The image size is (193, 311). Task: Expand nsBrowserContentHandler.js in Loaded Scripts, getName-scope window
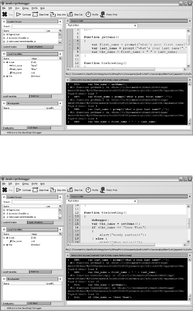4,42
